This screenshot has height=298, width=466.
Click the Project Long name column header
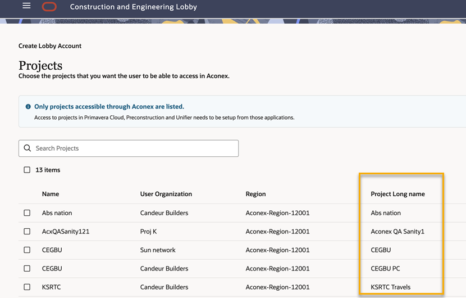click(x=398, y=194)
